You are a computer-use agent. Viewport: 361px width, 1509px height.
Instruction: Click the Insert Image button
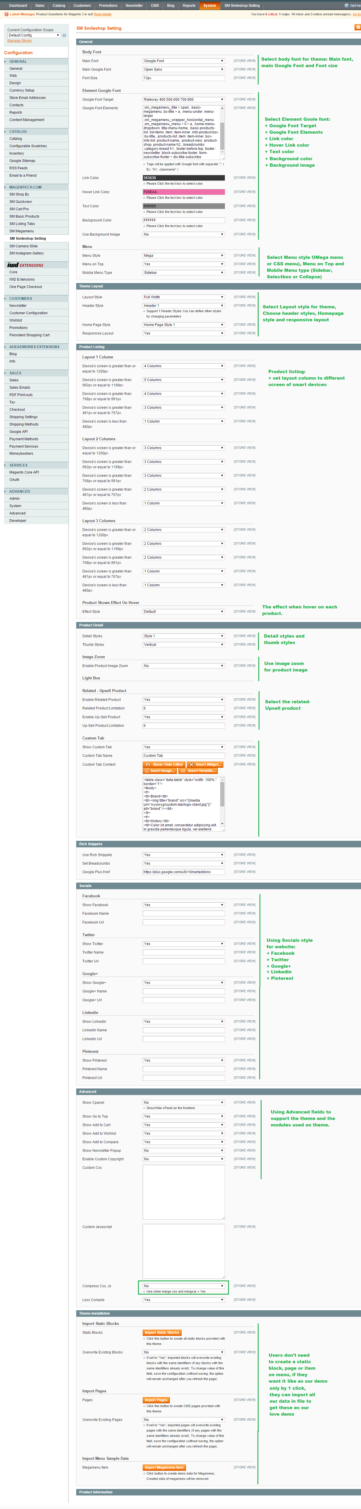159,771
